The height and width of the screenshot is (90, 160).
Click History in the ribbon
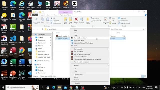[113, 23]
